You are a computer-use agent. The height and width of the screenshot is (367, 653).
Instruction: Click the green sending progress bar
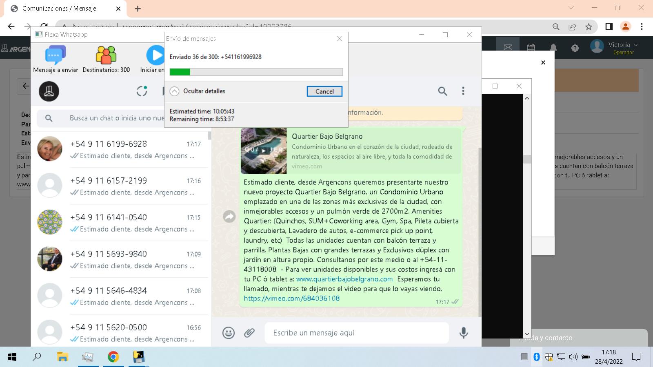coord(256,72)
